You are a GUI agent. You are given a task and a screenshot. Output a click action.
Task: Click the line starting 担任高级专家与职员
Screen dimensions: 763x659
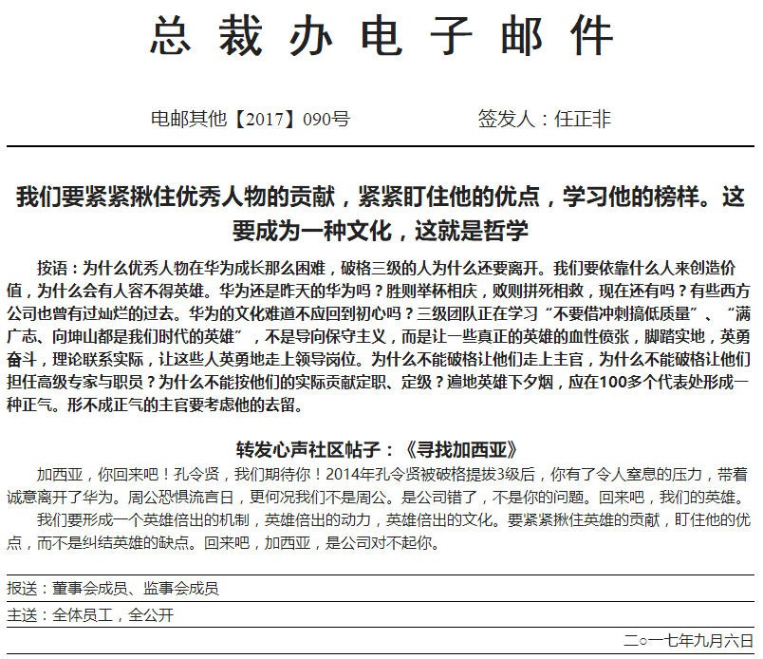(x=379, y=382)
